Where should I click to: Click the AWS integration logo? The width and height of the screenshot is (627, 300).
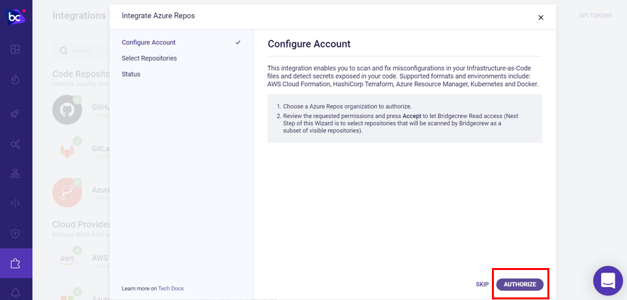tap(67, 259)
